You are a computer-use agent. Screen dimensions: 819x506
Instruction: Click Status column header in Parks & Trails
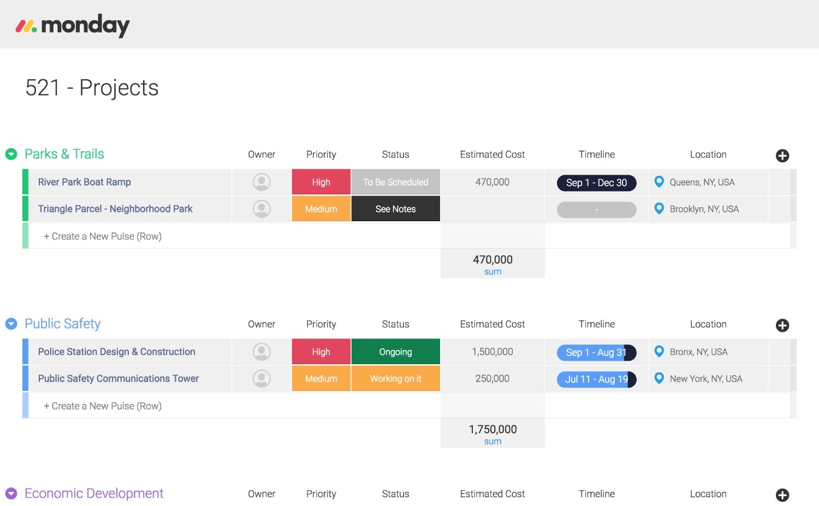click(396, 154)
